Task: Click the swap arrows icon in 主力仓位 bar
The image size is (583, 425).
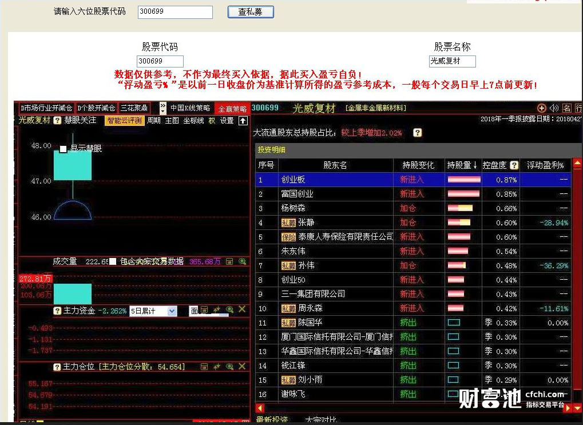Action: [217, 367]
